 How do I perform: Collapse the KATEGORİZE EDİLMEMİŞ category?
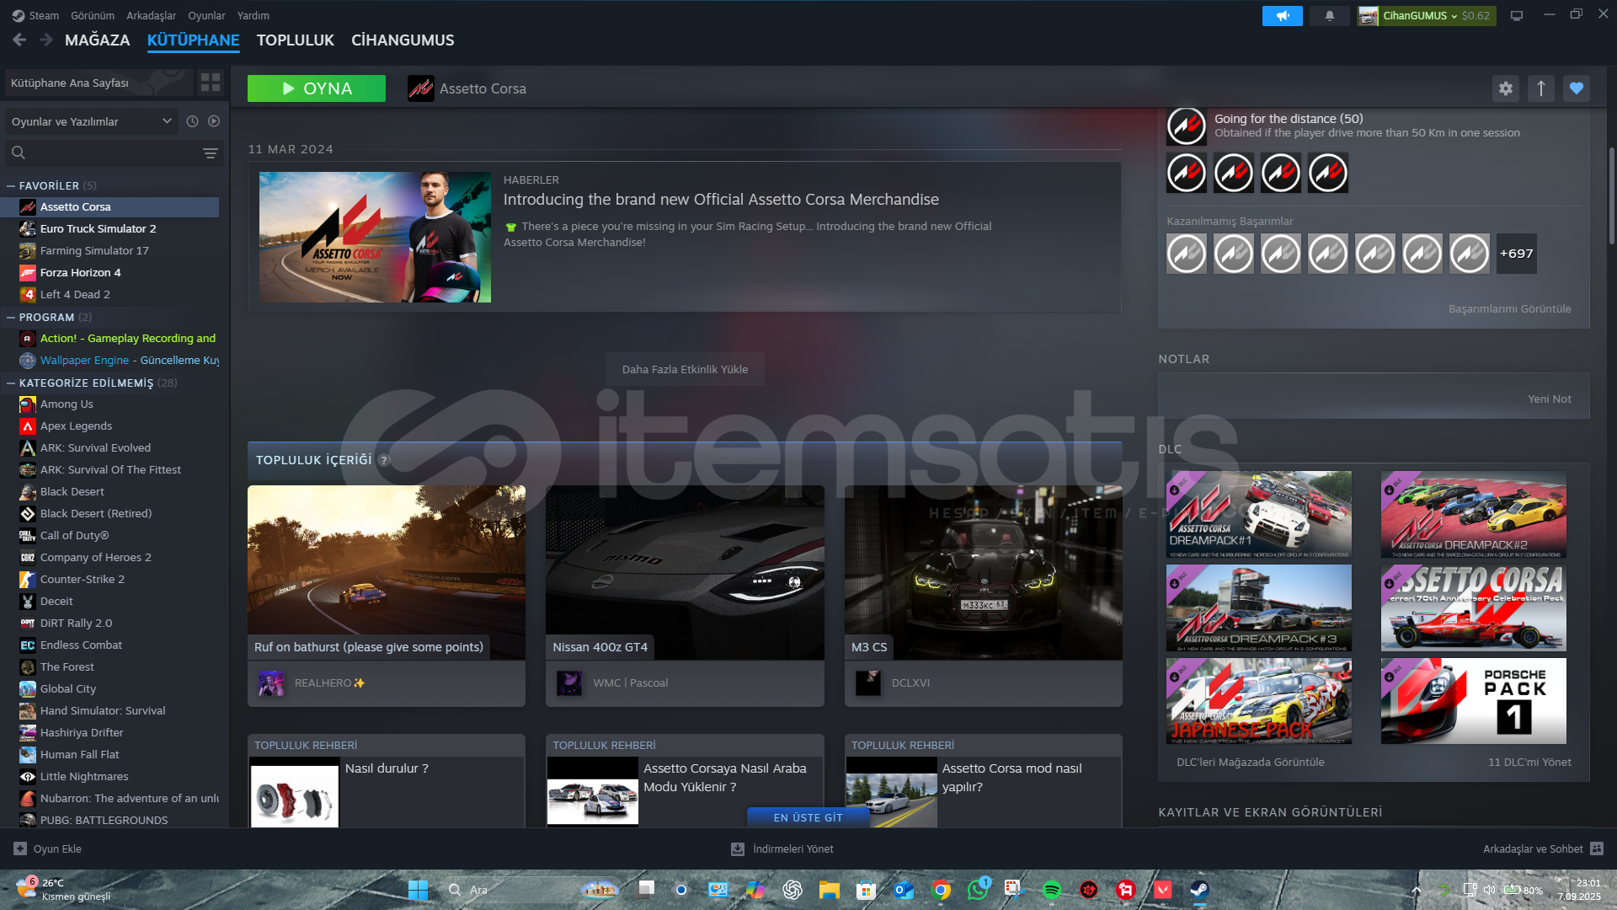(x=11, y=383)
